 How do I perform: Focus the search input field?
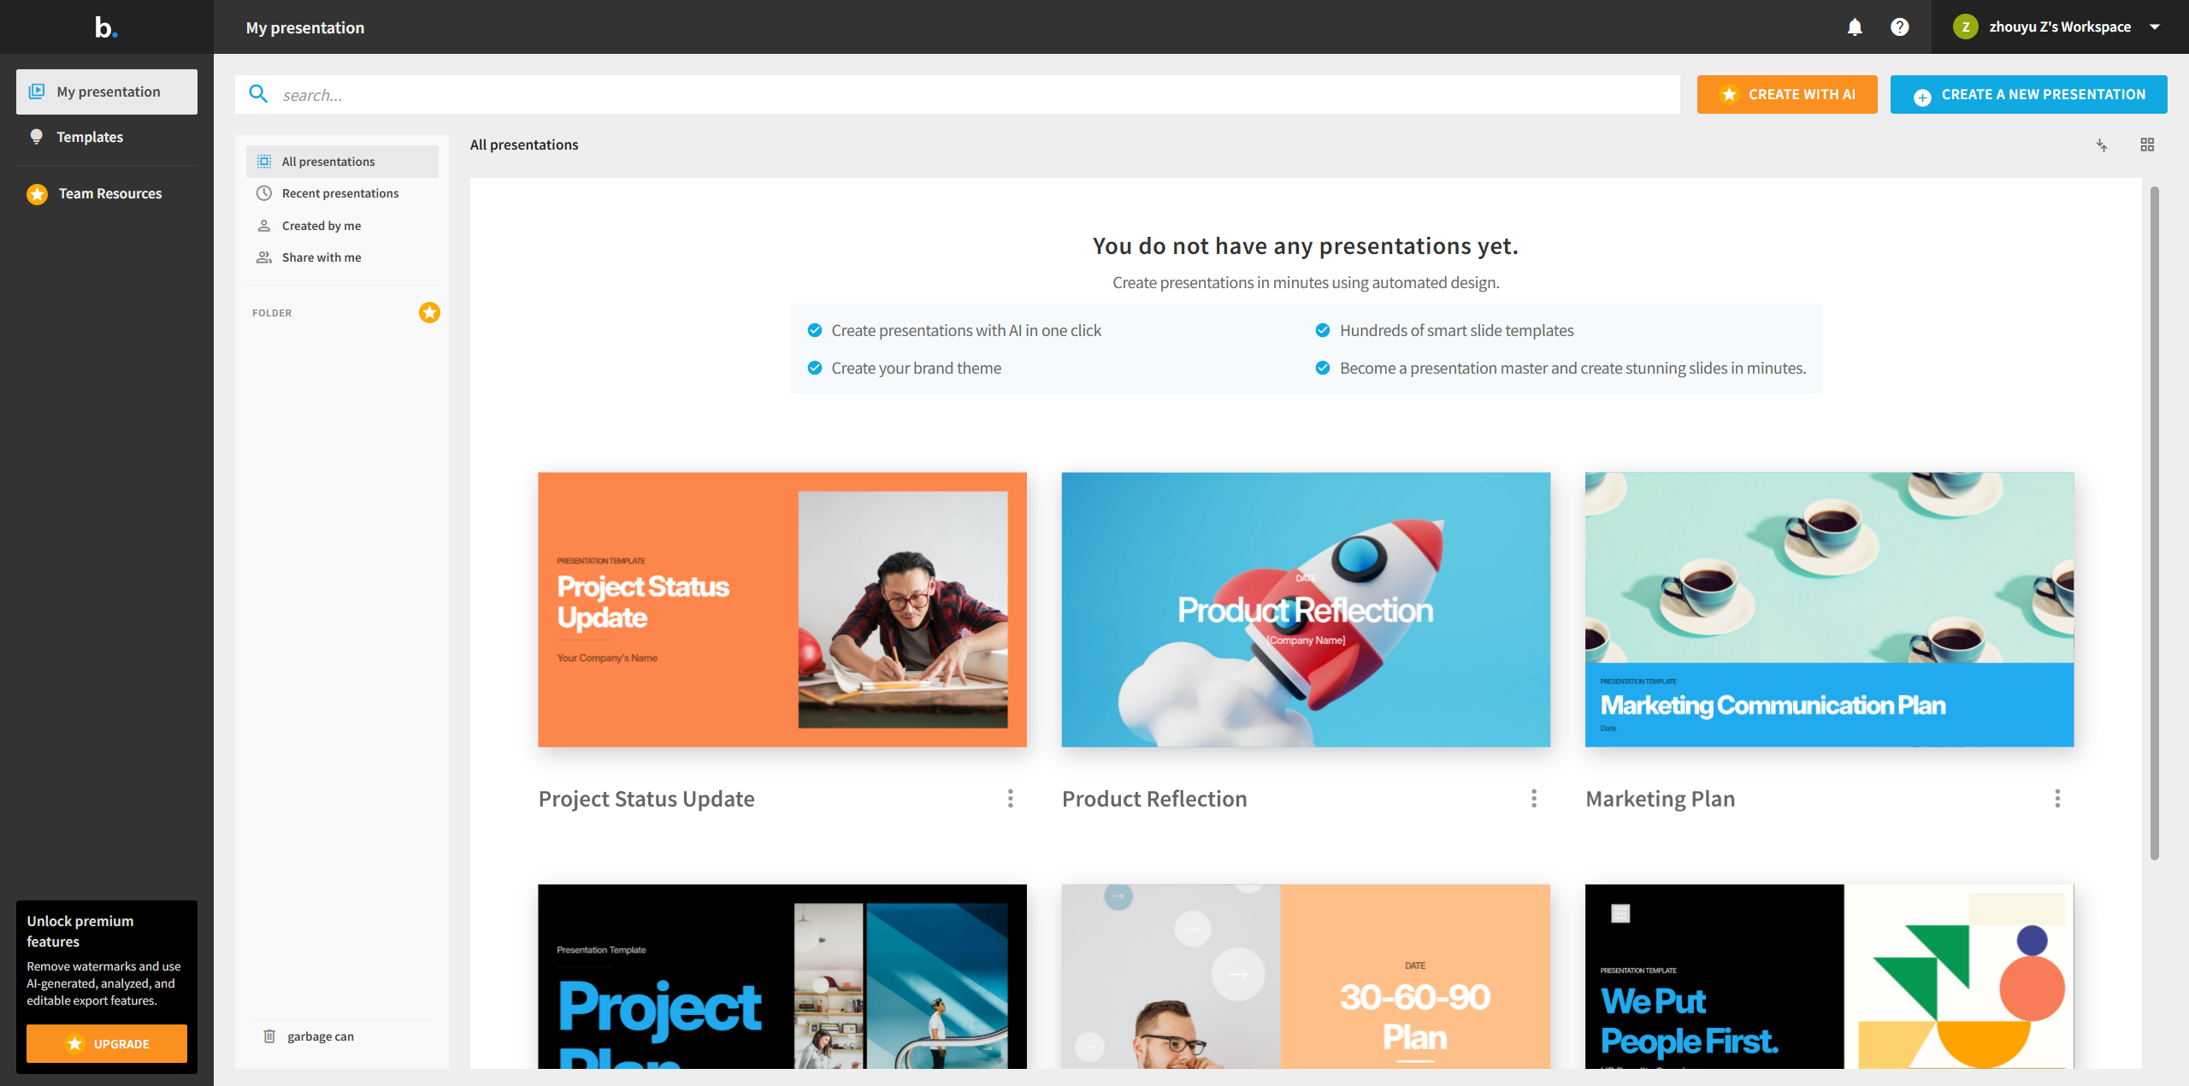click(957, 95)
